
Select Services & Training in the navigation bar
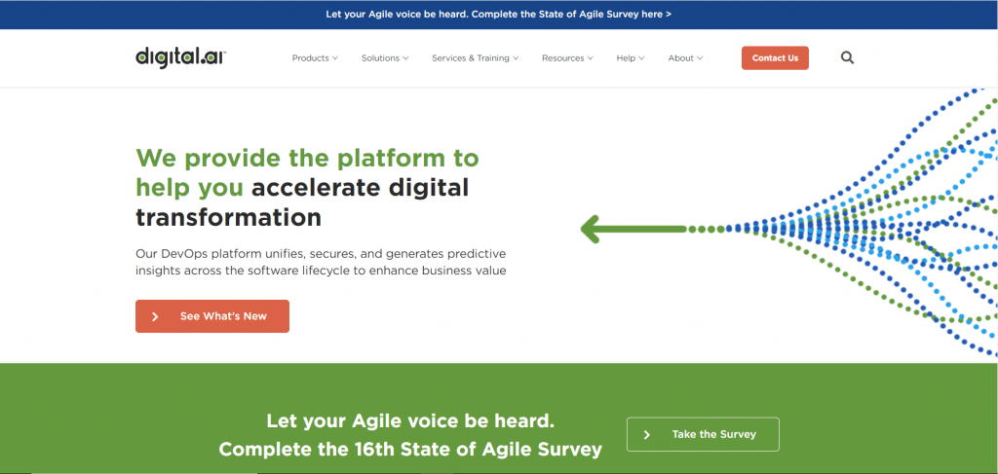(471, 58)
